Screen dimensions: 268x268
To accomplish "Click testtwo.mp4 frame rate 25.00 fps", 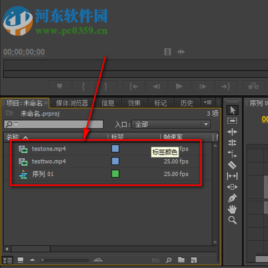I will tap(176, 161).
